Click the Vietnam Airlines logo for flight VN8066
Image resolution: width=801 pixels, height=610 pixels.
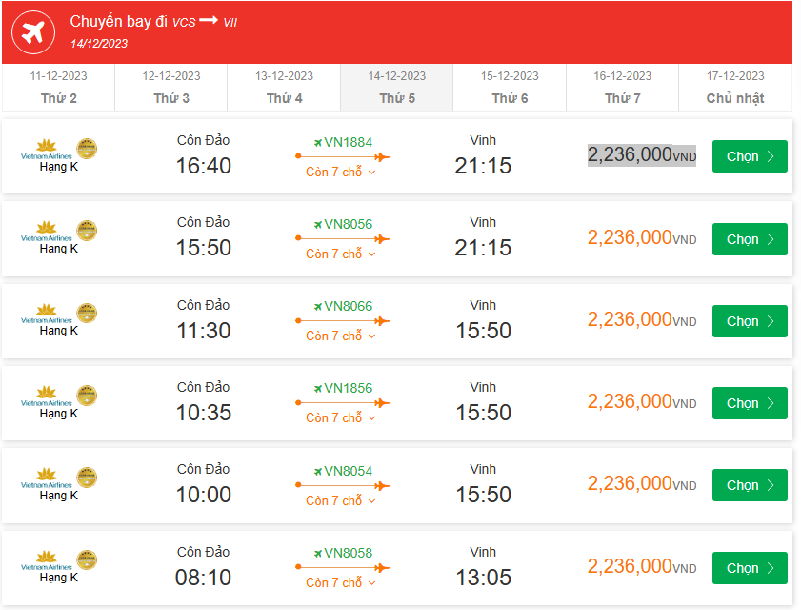click(x=47, y=314)
